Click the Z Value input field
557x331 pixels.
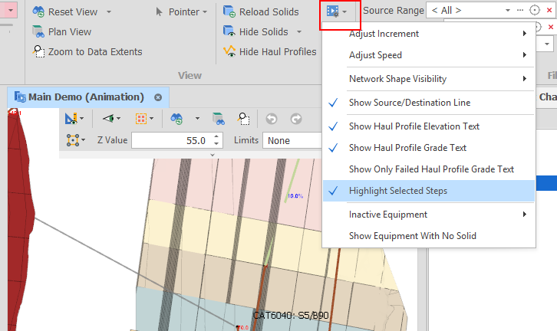click(172, 140)
